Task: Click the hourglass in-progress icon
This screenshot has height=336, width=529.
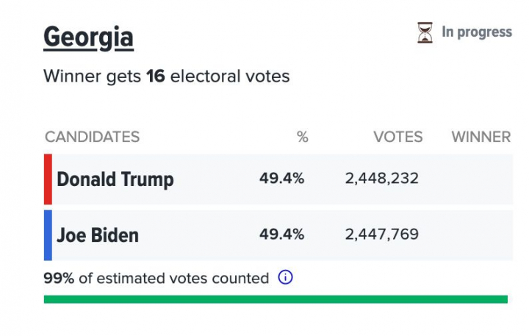Action: (425, 32)
